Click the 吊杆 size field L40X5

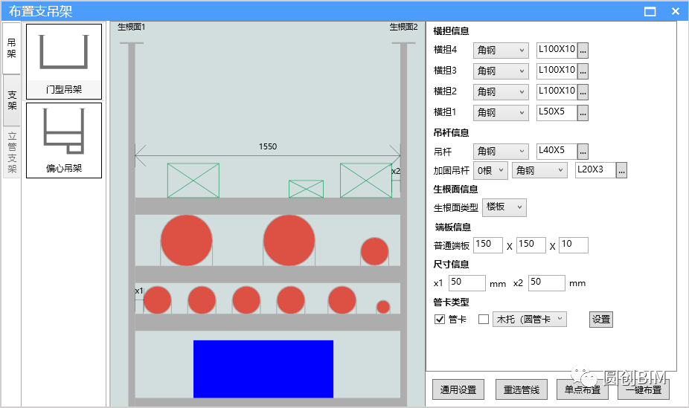[557, 152]
